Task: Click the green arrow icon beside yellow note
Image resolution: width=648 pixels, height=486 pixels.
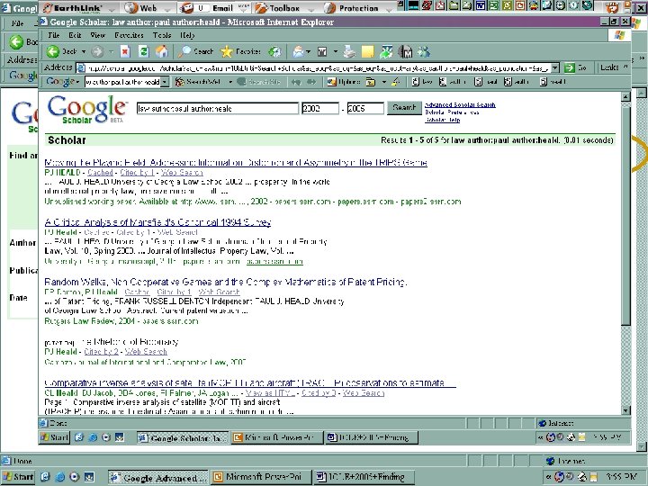Action: [x=386, y=51]
